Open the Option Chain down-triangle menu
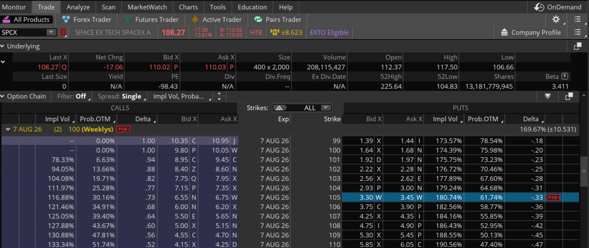This screenshot has width=589, height=248. coord(548,96)
